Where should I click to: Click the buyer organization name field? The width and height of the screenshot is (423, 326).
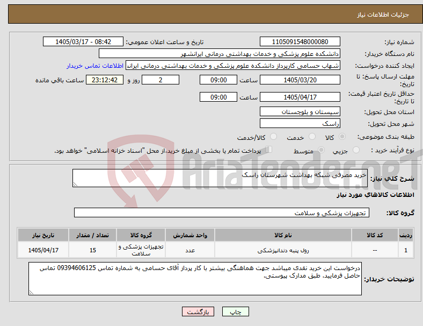[220, 53]
